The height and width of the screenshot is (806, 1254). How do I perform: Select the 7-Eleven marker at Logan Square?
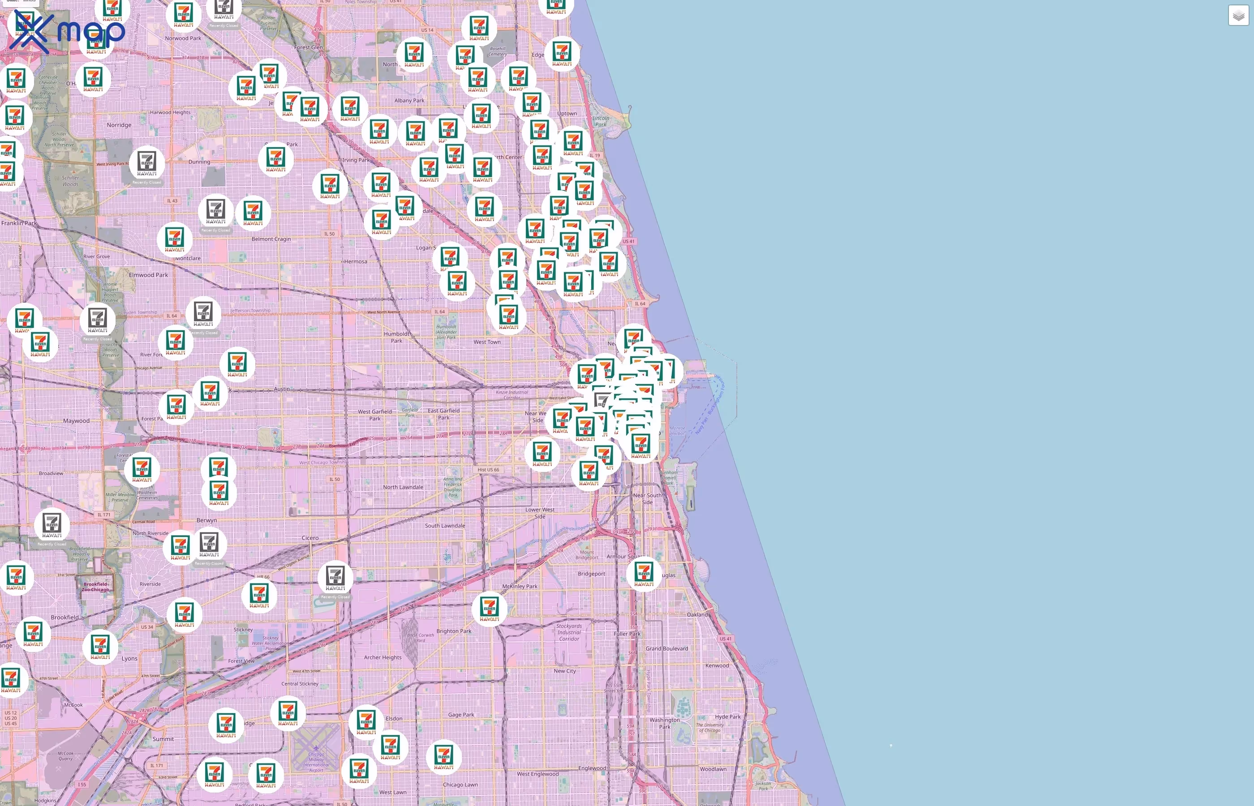click(x=451, y=258)
